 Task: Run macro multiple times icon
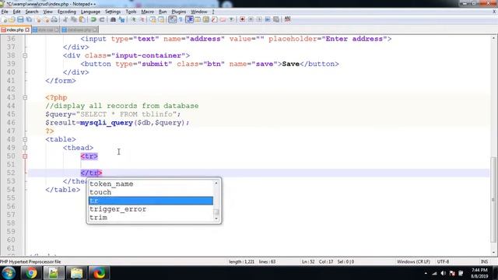coord(268,19)
